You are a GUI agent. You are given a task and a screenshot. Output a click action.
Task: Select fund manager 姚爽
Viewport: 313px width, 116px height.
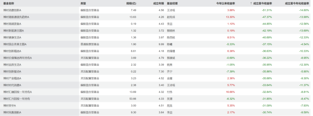click(170, 65)
